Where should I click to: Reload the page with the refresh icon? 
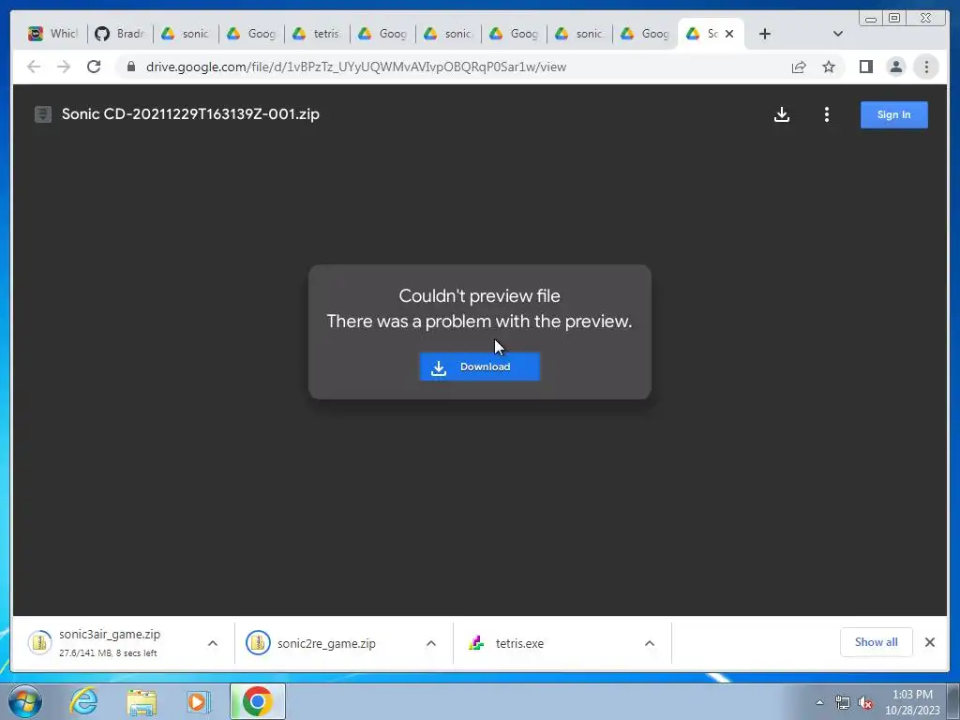(x=94, y=67)
